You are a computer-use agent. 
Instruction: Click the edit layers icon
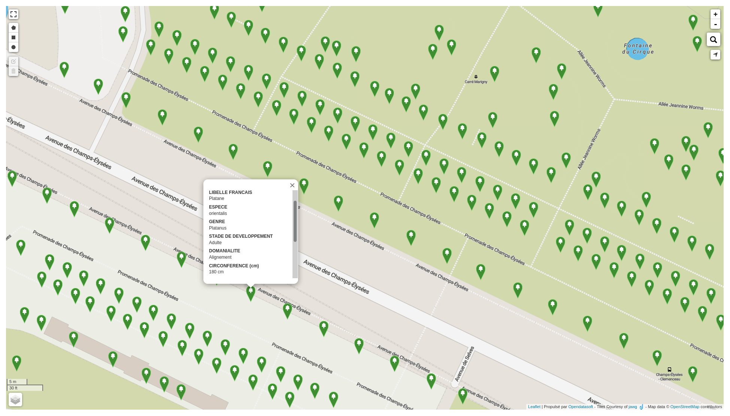13,61
